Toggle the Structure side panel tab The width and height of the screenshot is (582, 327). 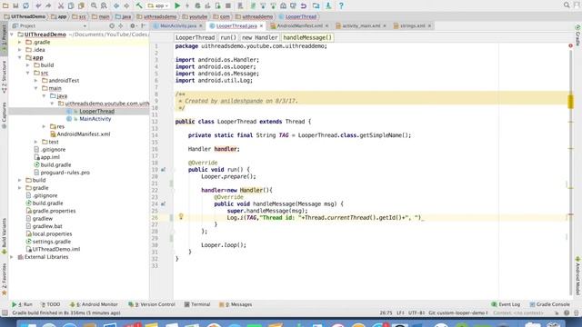tap(4, 76)
